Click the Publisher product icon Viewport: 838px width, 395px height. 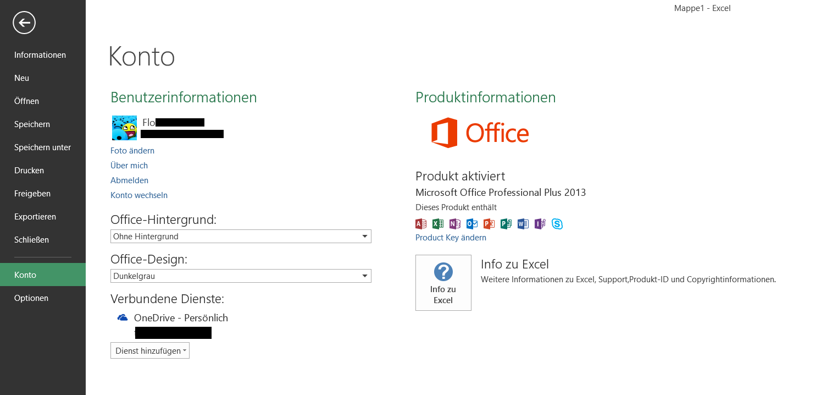pos(506,224)
